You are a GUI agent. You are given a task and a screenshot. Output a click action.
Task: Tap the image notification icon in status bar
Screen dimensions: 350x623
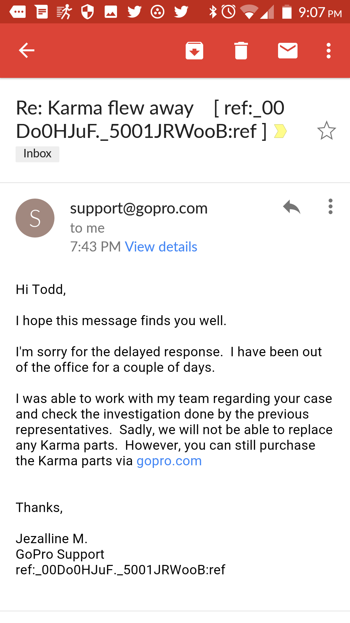pyautogui.click(x=111, y=12)
